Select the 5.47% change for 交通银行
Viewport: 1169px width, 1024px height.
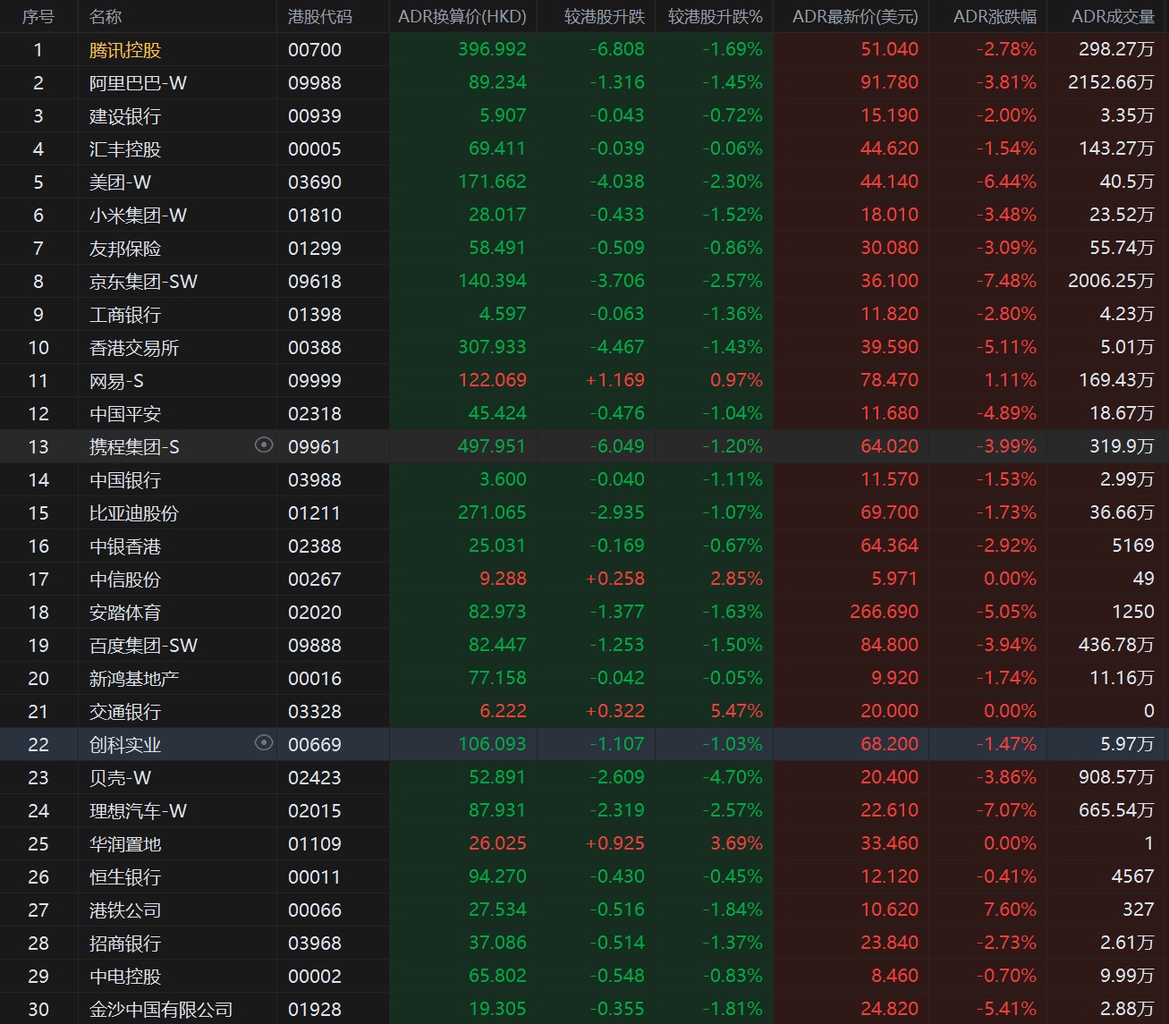pyautogui.click(x=737, y=712)
